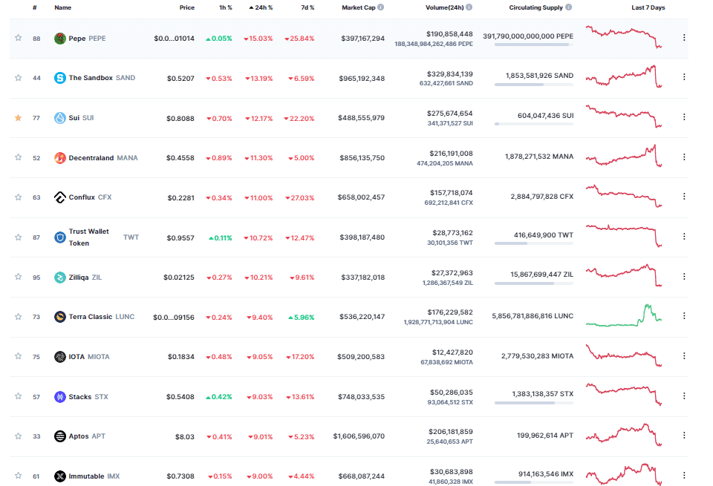Open more options menu for Conflux row
The image size is (713, 486).
click(684, 197)
